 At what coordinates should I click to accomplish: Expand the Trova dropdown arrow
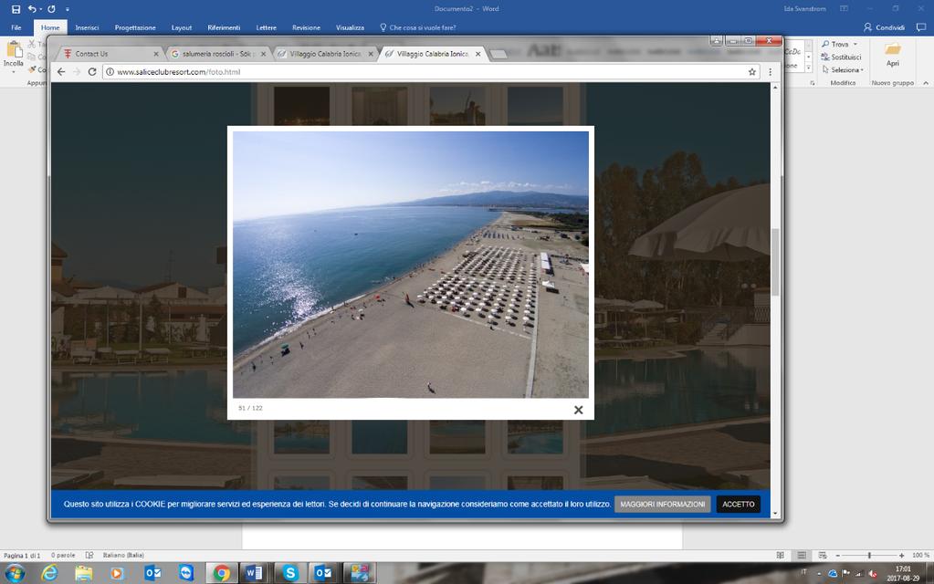click(855, 44)
